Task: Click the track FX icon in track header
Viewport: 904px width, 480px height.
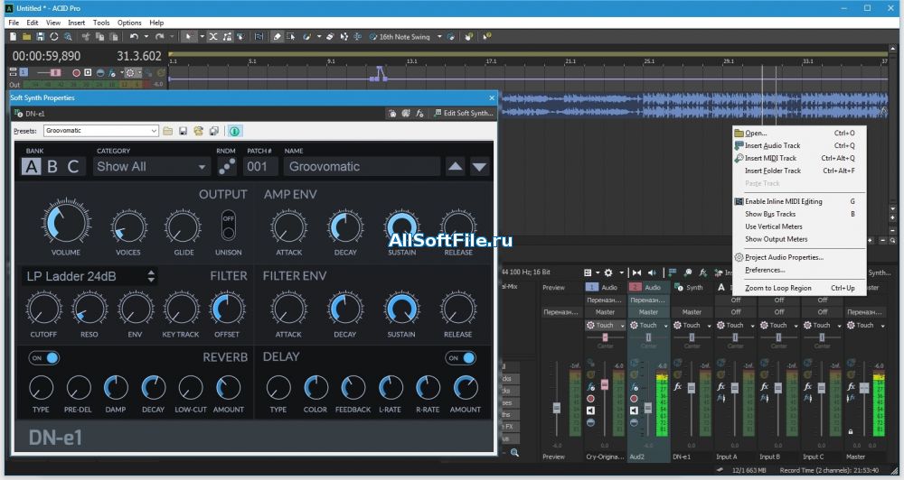Action: (x=112, y=72)
